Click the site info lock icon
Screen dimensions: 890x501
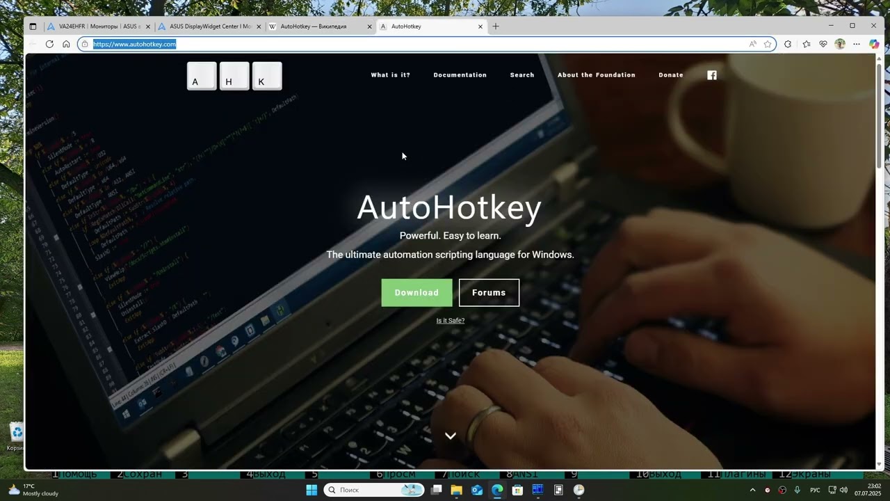[x=85, y=44]
